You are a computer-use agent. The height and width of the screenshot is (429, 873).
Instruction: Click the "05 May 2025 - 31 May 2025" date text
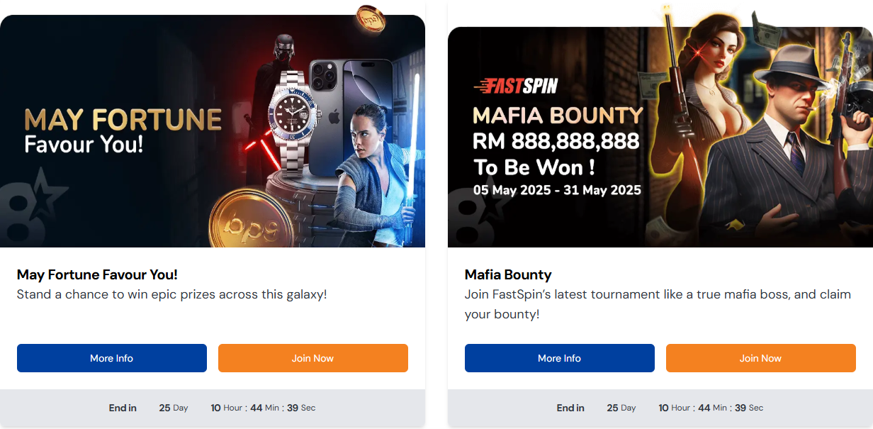[557, 190]
